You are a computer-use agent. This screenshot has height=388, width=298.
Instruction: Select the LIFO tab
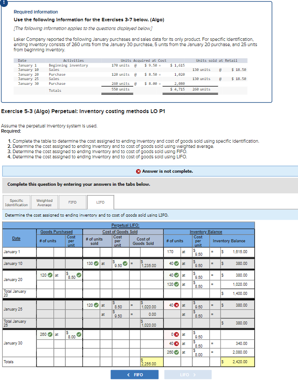click(100, 202)
